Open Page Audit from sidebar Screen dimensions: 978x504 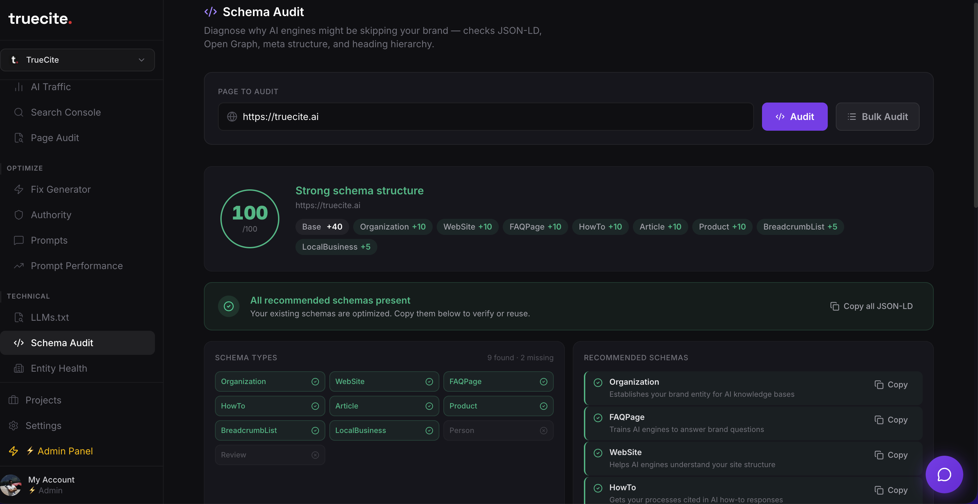click(55, 138)
